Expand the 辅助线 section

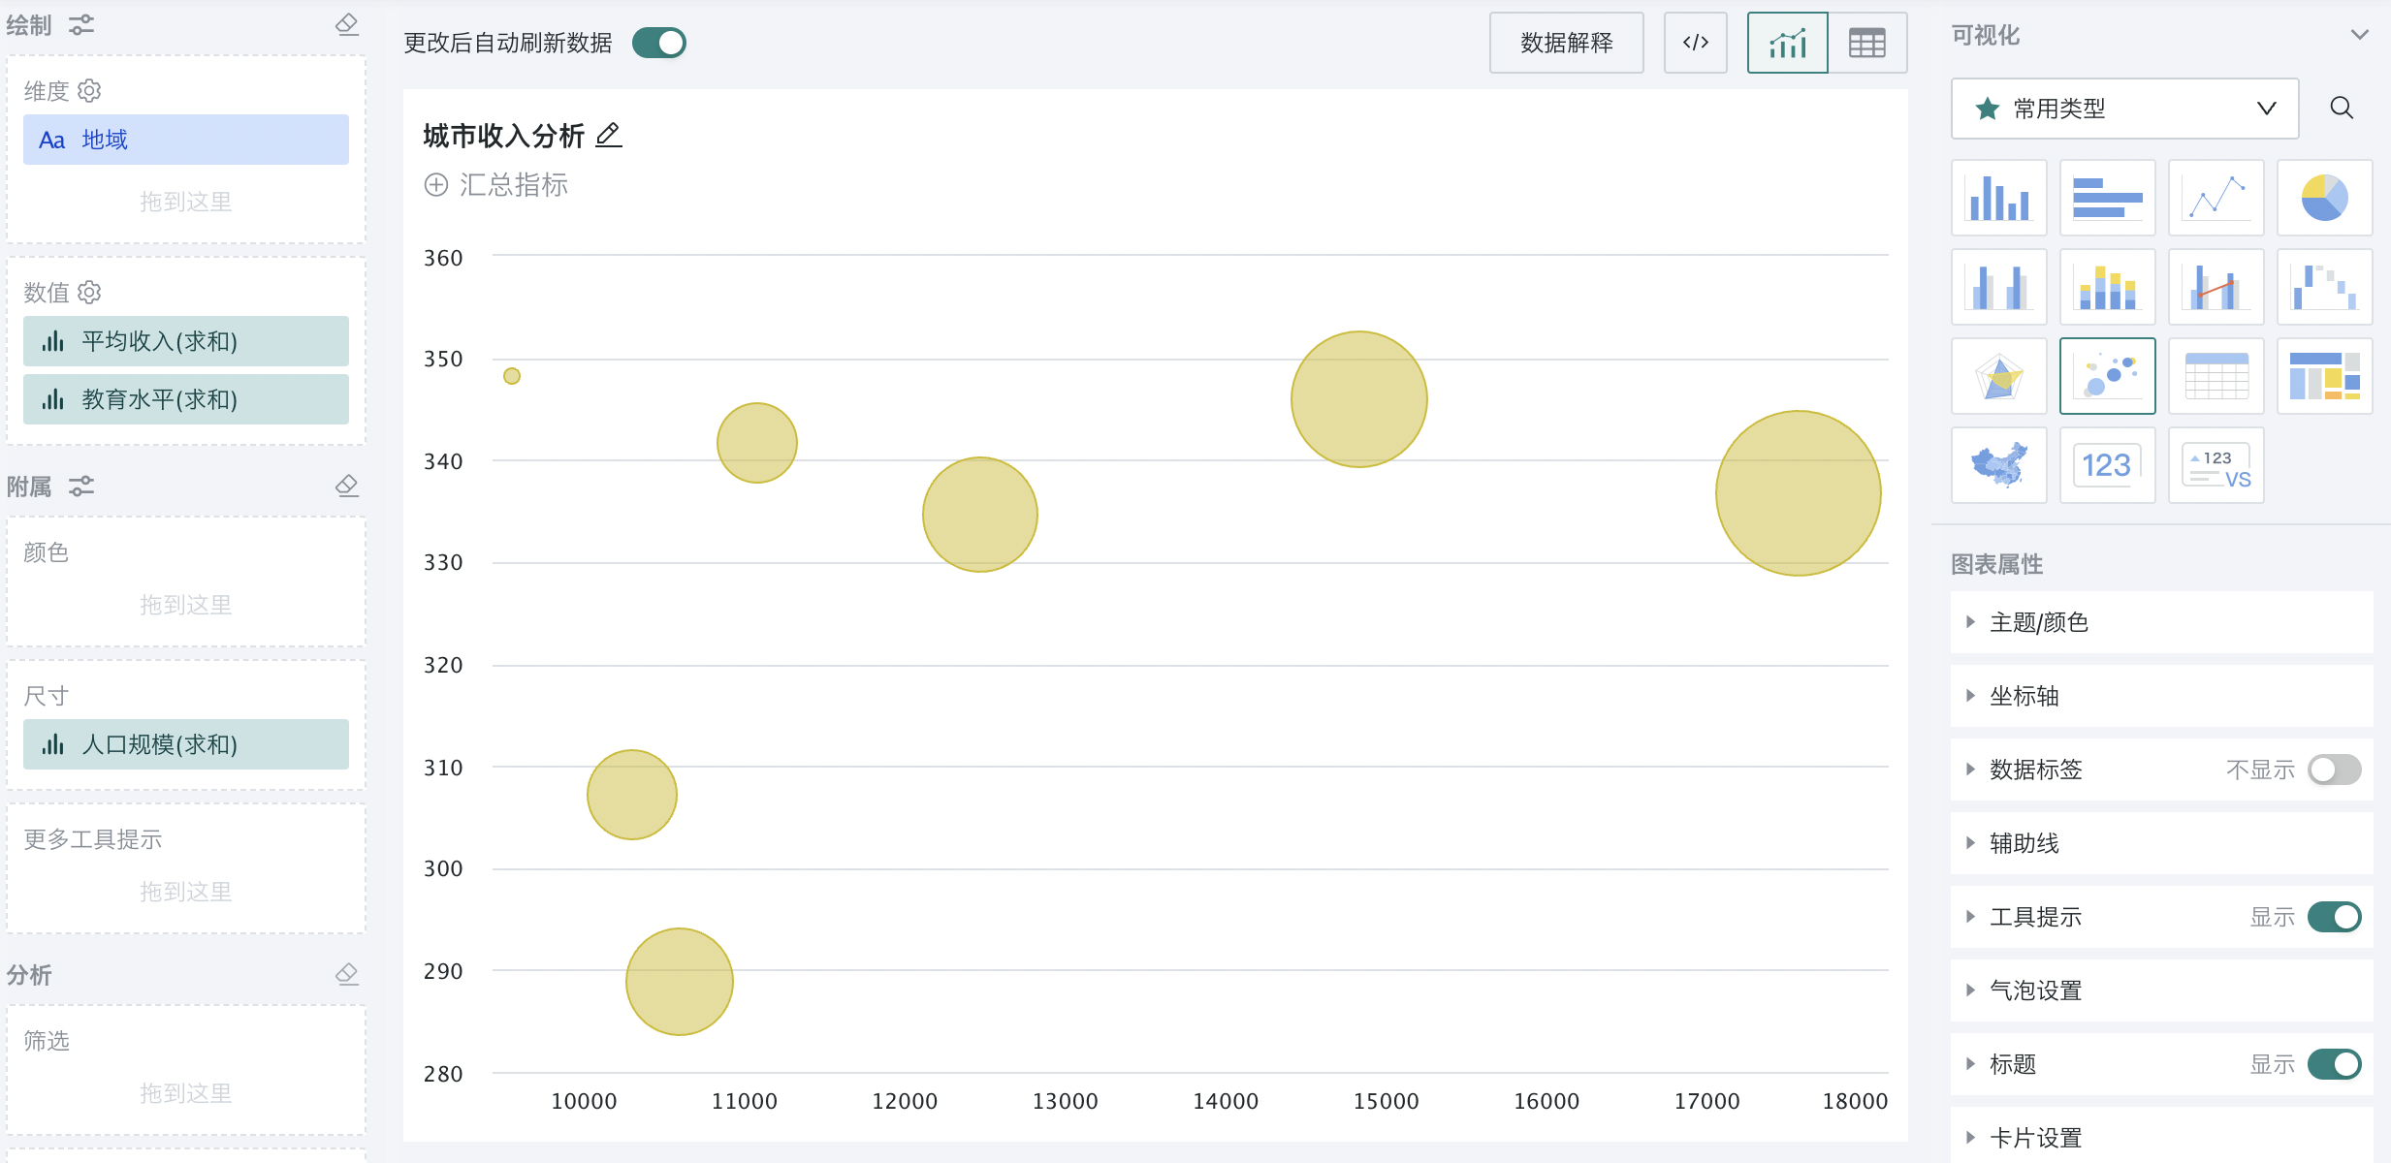(x=2161, y=843)
